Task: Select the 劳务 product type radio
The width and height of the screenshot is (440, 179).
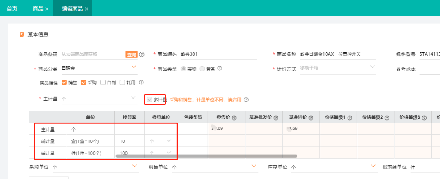Action: 202,69
